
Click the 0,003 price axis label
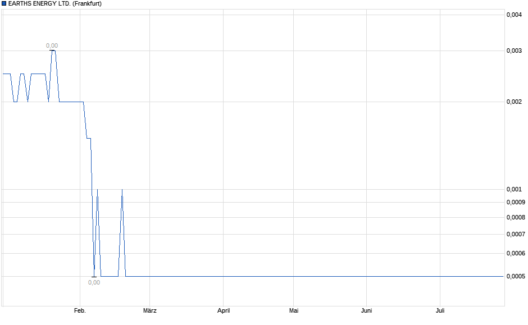(514, 51)
